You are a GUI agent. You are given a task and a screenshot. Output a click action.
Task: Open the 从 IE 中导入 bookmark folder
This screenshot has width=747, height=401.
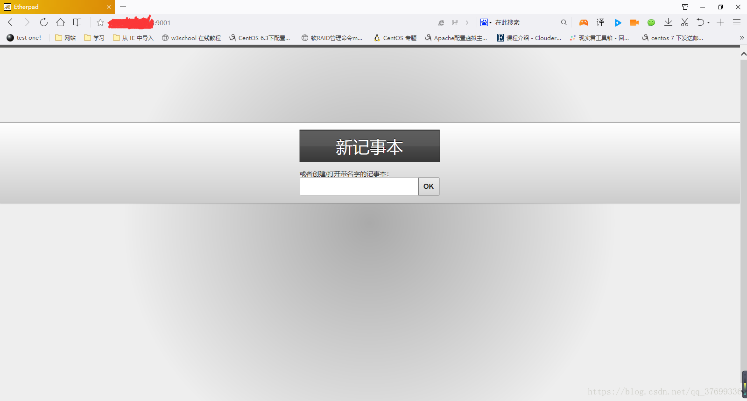click(133, 38)
